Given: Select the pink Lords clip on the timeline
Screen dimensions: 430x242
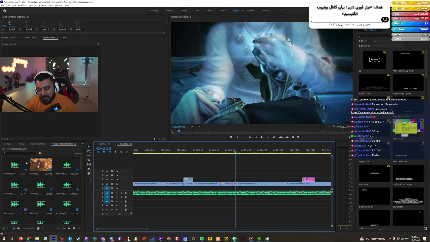Looking at the screenshot, I should click(309, 179).
